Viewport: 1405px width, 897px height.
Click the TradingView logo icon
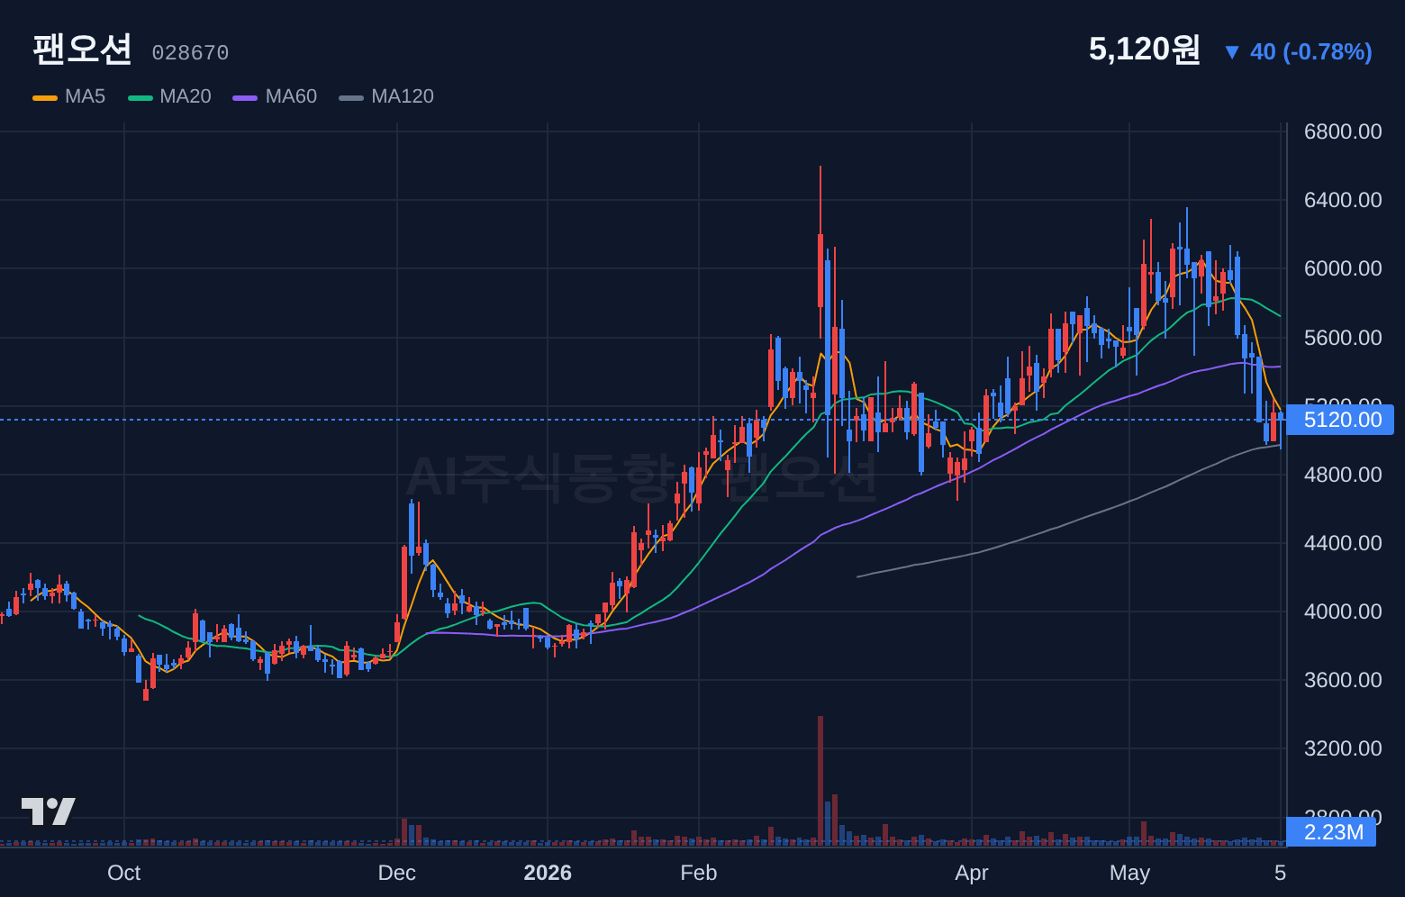pos(48,811)
